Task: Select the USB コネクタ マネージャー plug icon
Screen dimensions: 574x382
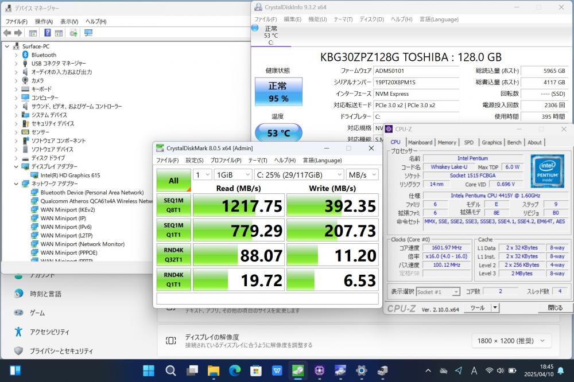Action: click(25, 63)
